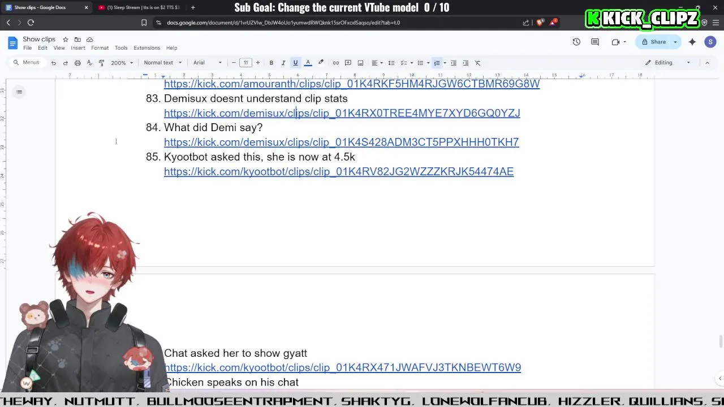This screenshot has height=407, width=724.
Task: Open the Editing mode dropdown
Action: [668, 63]
